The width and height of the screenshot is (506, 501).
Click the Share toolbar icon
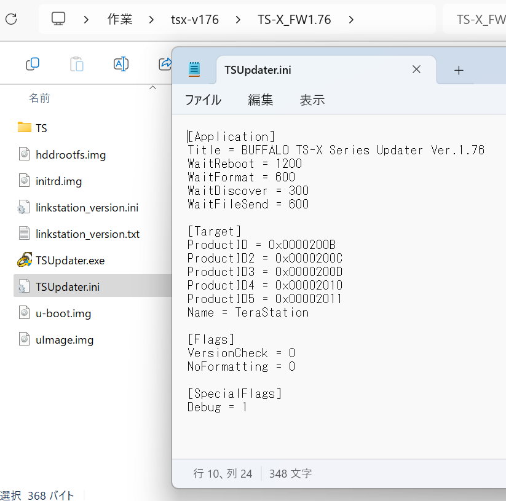[165, 63]
